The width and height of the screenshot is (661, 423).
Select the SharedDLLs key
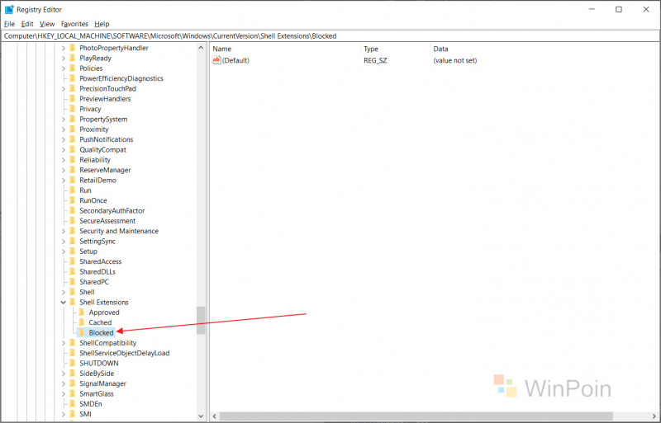(x=97, y=272)
